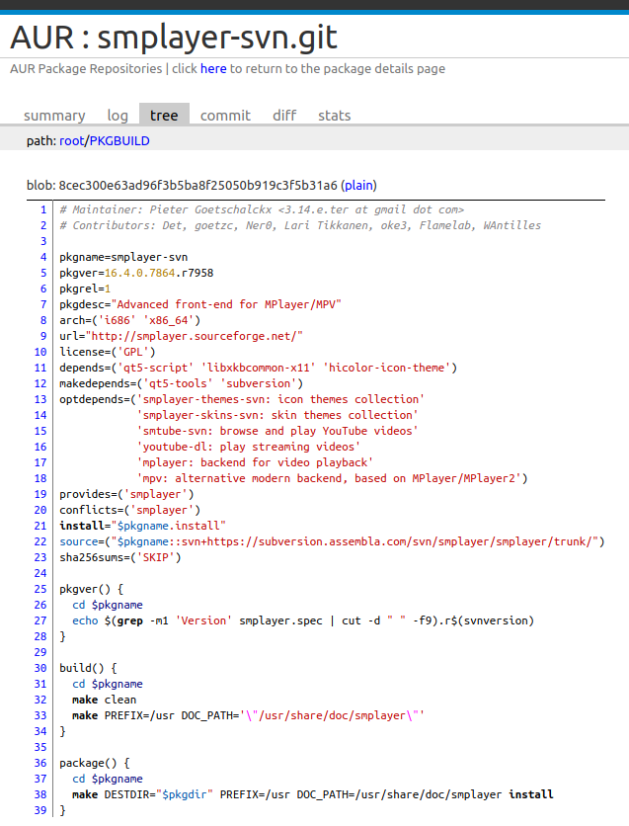The height and width of the screenshot is (826, 629).
Task: Navigate to root in the path
Action: click(x=72, y=141)
